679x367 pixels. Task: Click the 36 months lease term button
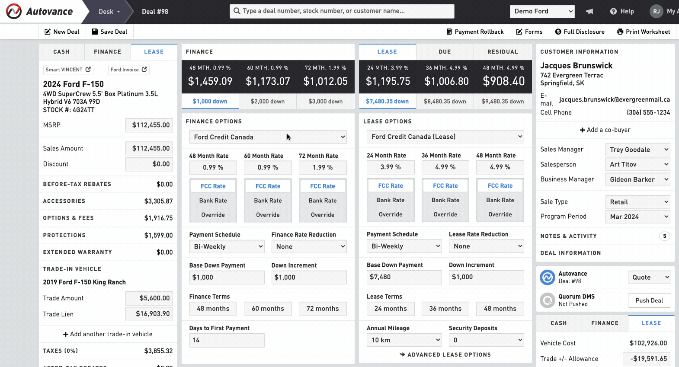(445, 309)
